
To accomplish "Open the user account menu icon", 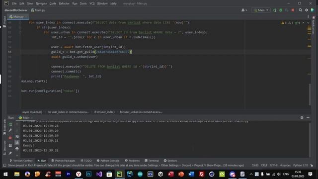I will pos(244,10).
